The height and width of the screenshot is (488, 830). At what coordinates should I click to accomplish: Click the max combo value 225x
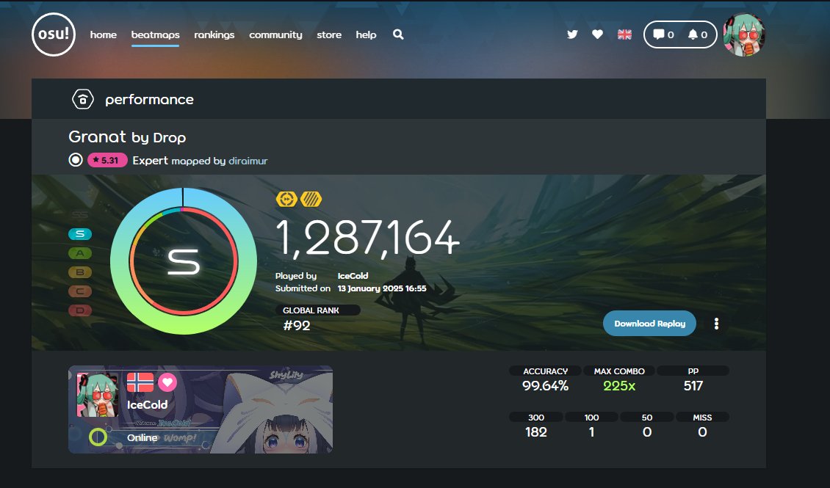pos(619,386)
